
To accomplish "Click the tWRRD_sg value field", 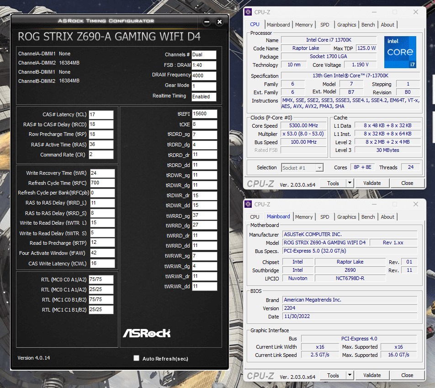I will pos(204,215).
